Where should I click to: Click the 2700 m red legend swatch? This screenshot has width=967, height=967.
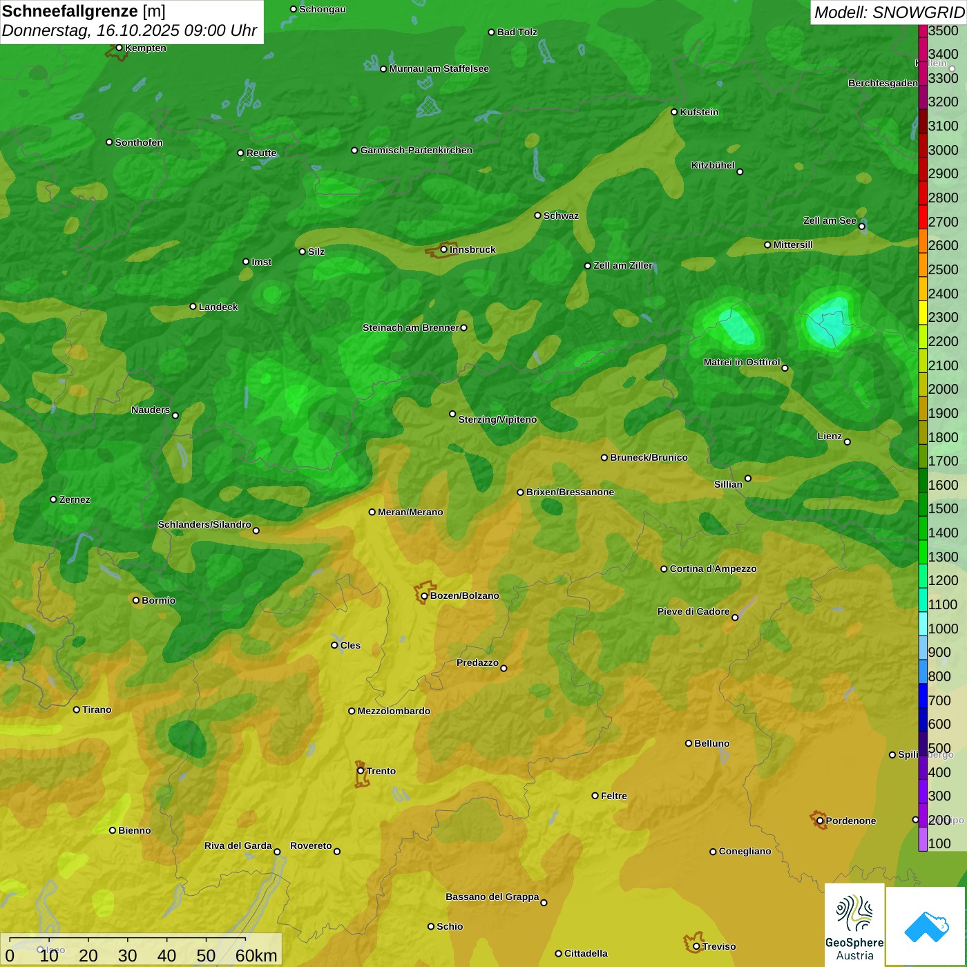923,217
